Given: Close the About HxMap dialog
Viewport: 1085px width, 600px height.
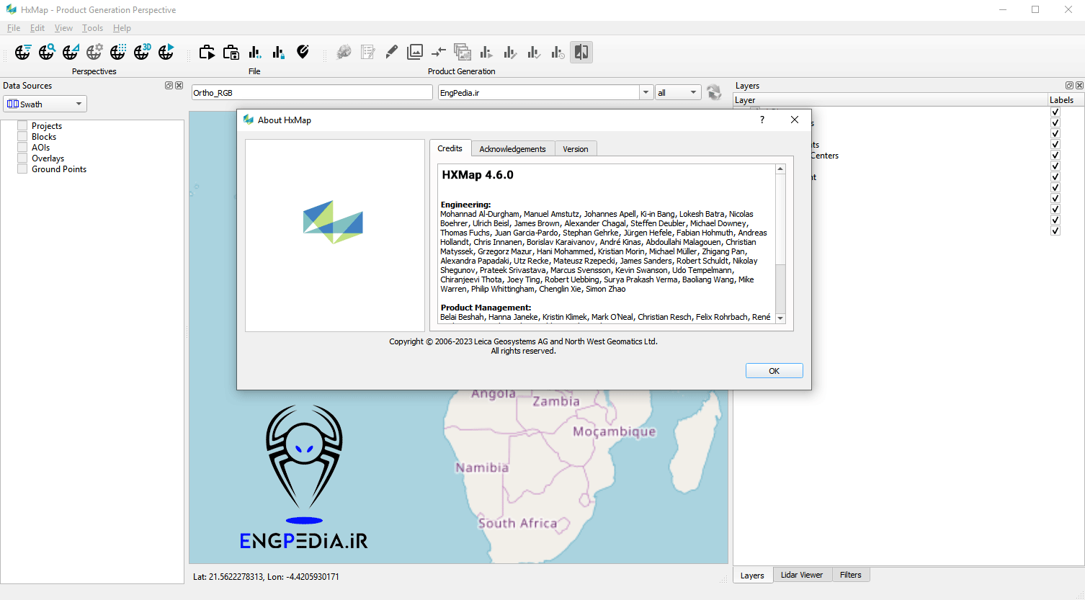Looking at the screenshot, I should click(795, 120).
